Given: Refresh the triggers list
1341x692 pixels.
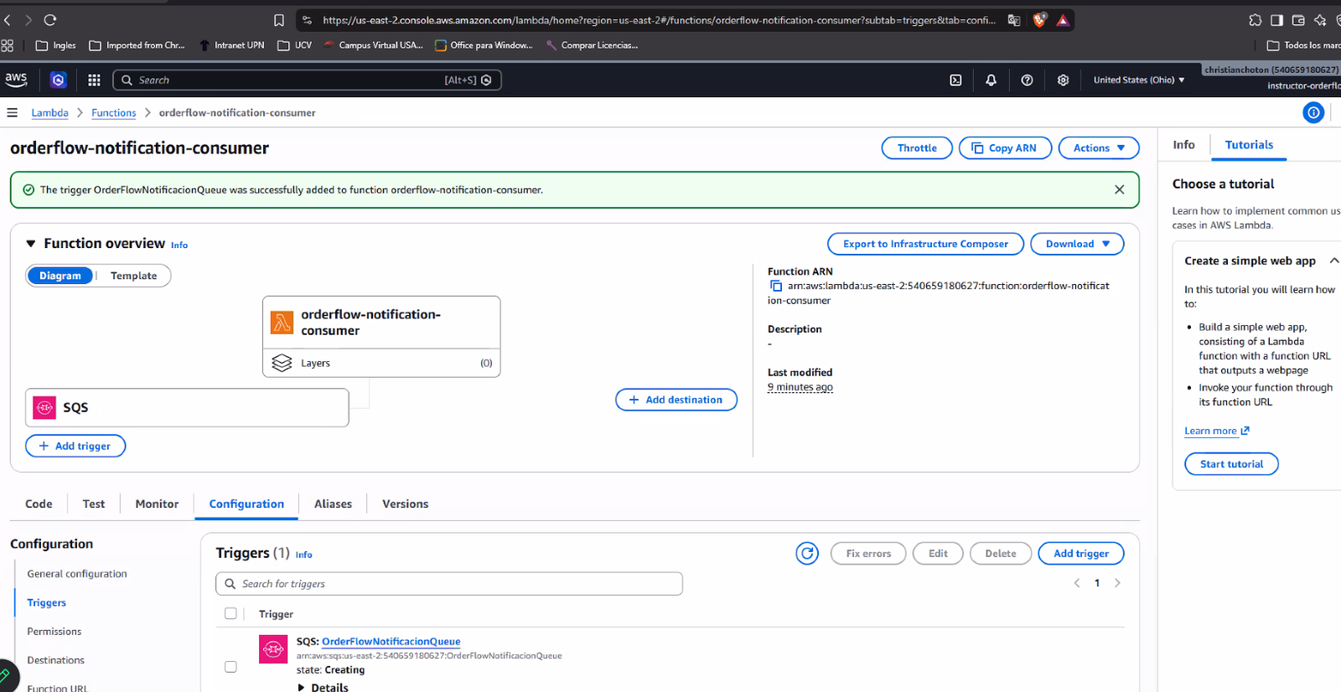Looking at the screenshot, I should 807,553.
